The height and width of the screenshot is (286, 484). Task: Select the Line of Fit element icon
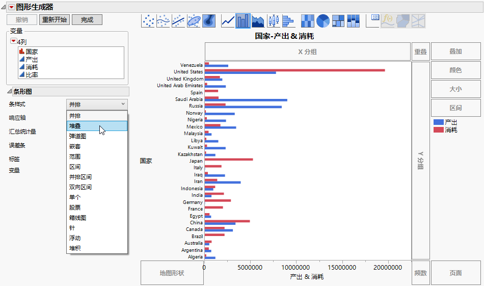coord(178,21)
